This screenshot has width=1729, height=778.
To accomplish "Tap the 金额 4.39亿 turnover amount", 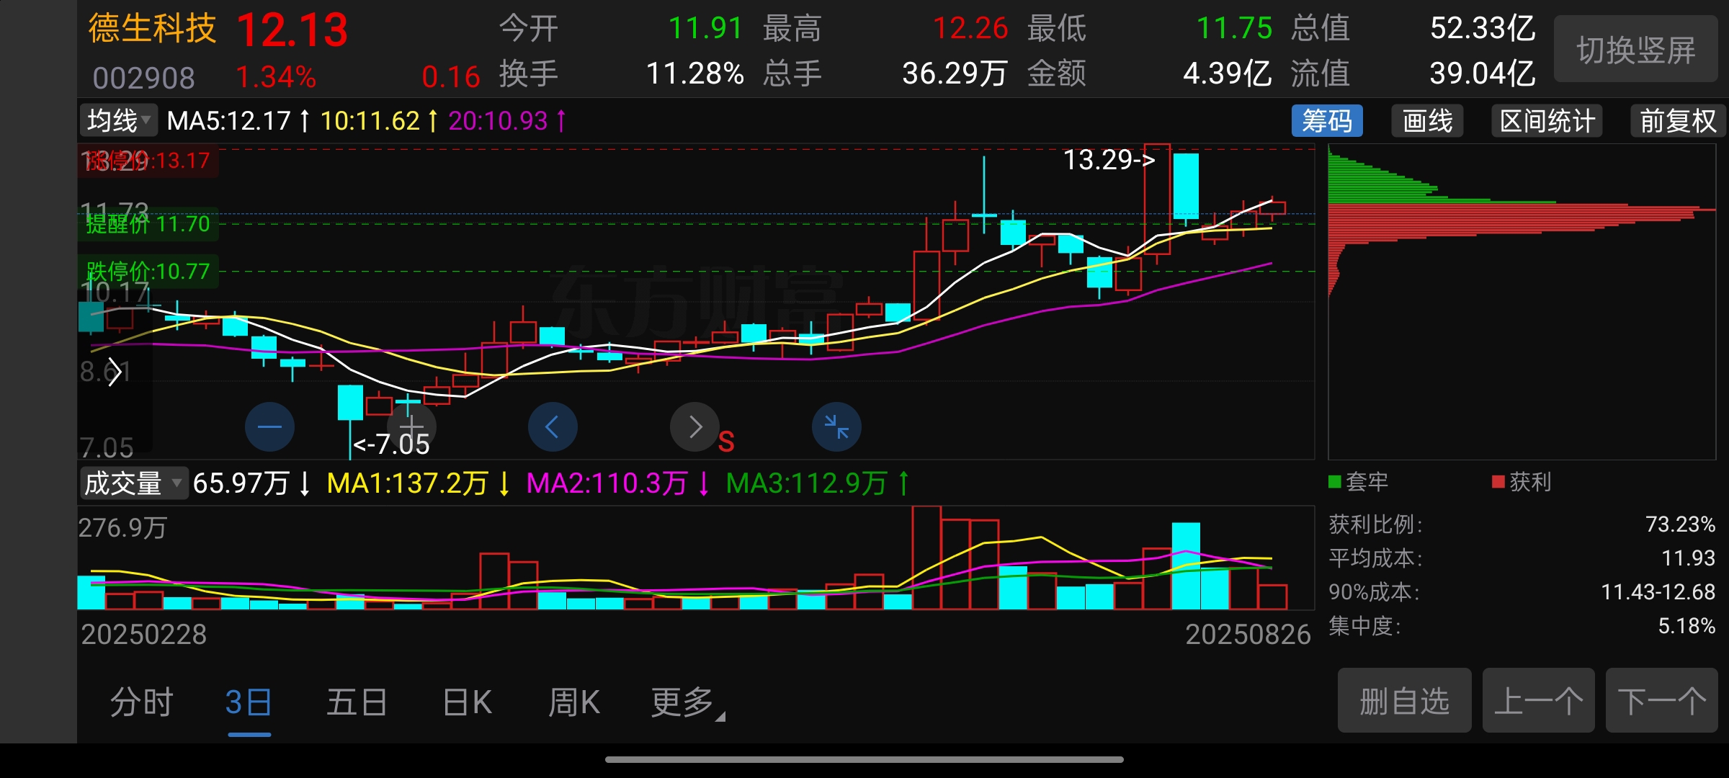I will click(x=1227, y=73).
